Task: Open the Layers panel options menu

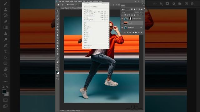Action: (x=144, y=6)
